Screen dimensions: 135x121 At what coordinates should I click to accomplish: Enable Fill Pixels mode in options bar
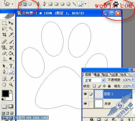(x=30, y=4)
